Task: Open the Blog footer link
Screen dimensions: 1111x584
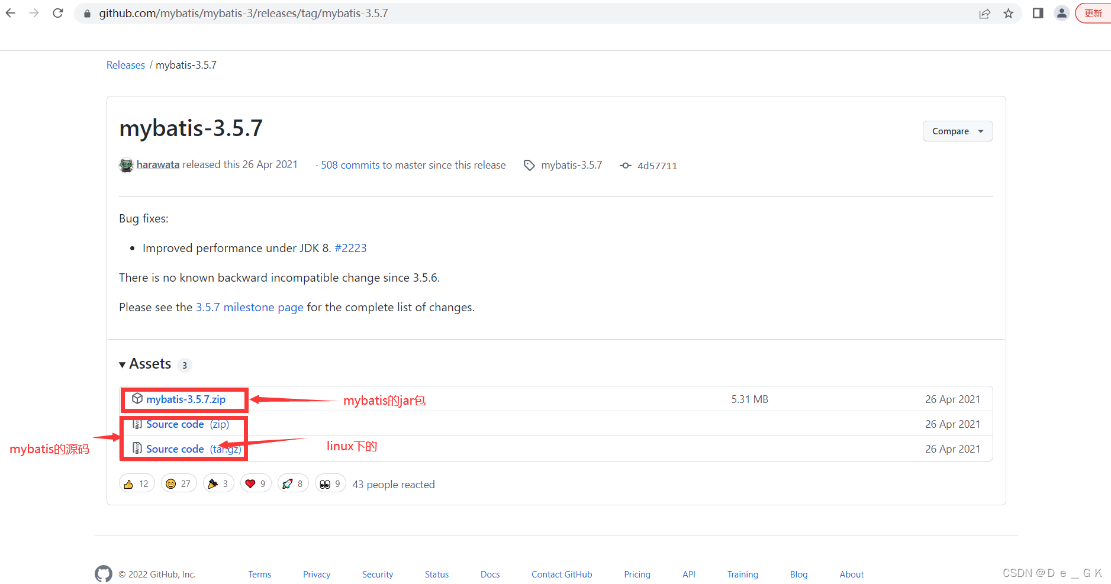Action: [799, 575]
